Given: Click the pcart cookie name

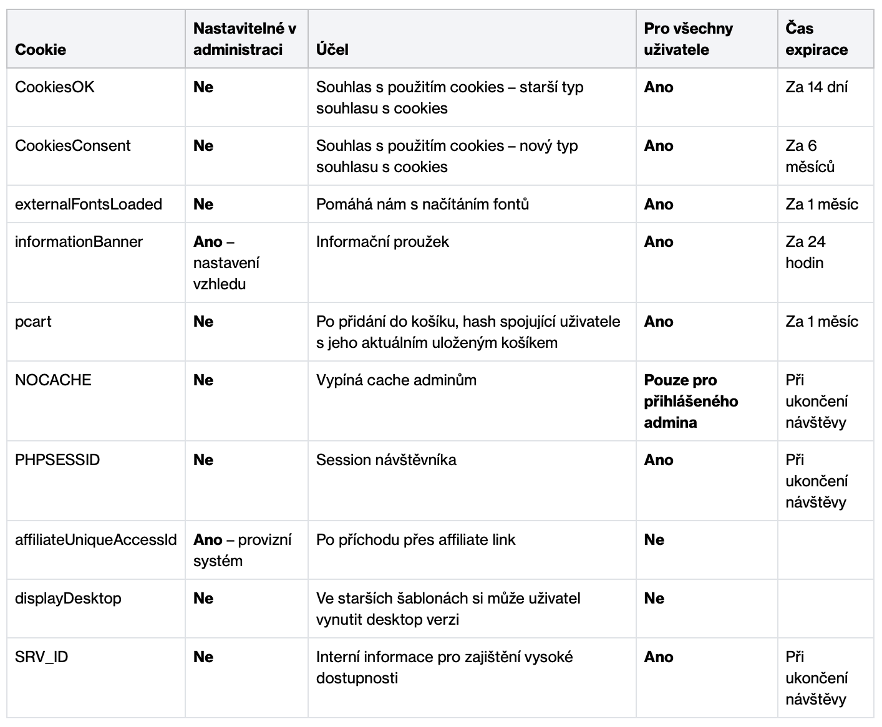Looking at the screenshot, I should 33,322.
